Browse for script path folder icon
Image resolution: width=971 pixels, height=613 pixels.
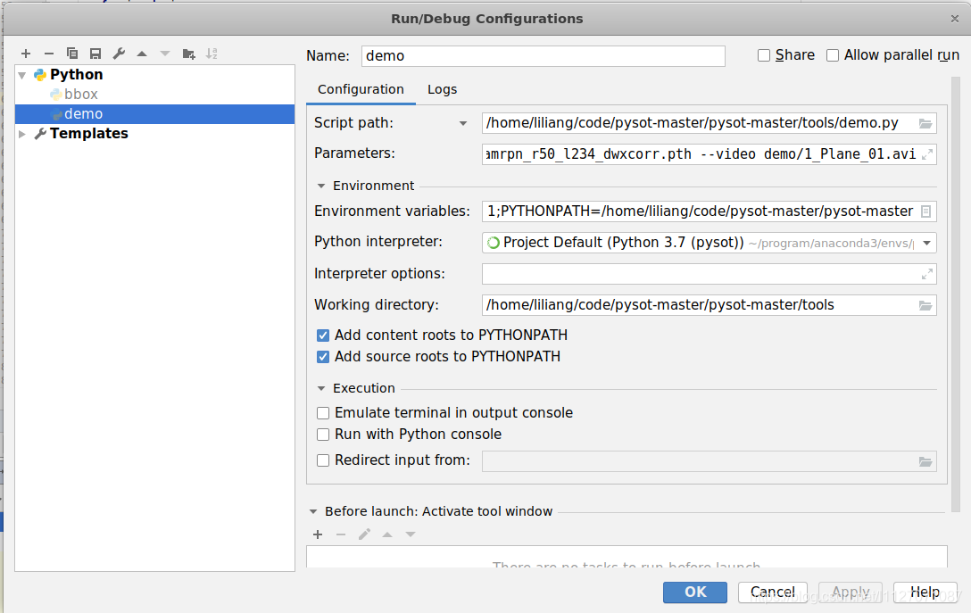pos(925,123)
